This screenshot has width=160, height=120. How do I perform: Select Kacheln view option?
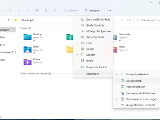point(93,55)
